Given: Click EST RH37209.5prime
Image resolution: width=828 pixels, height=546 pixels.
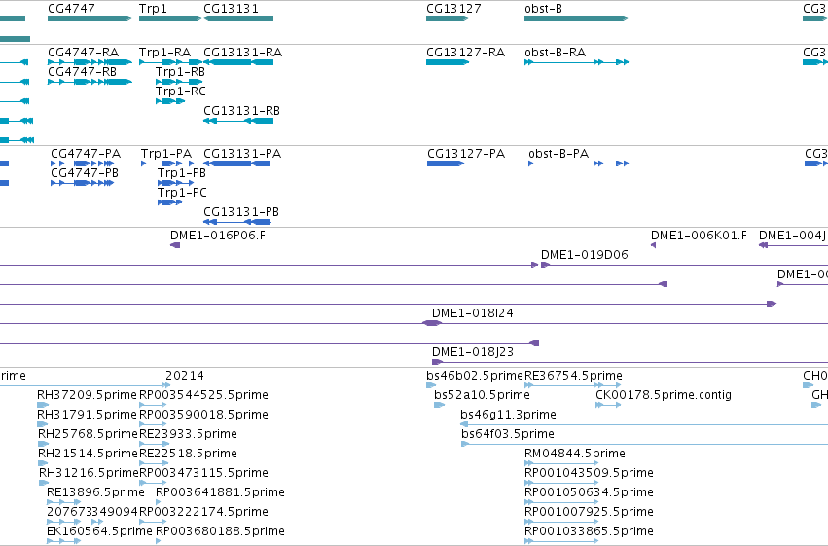Looking at the screenshot, I should [x=43, y=405].
